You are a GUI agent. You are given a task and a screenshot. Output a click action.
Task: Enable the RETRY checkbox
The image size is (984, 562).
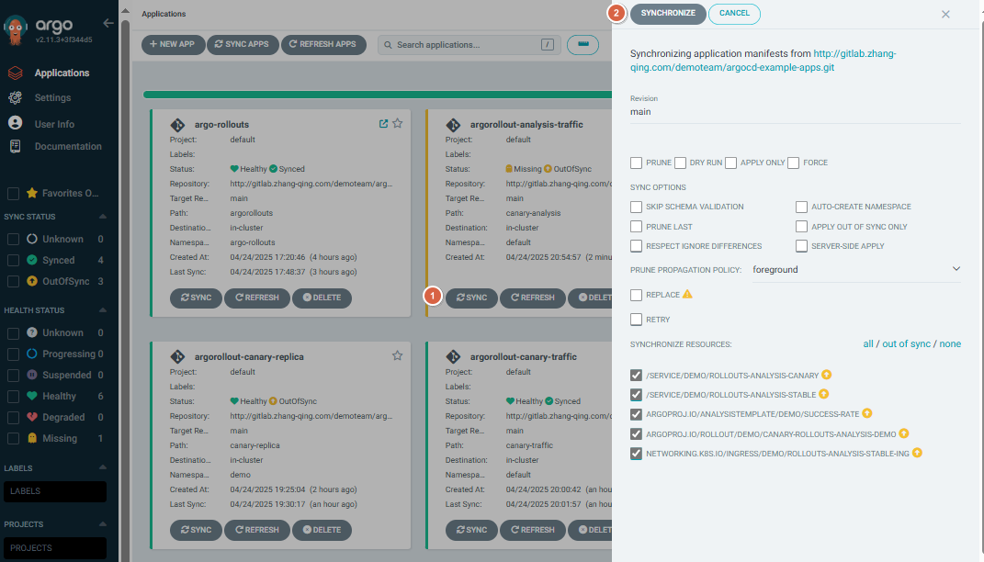(x=637, y=320)
